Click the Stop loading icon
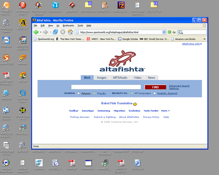The image size is (219, 175). pyautogui.click(x=63, y=32)
